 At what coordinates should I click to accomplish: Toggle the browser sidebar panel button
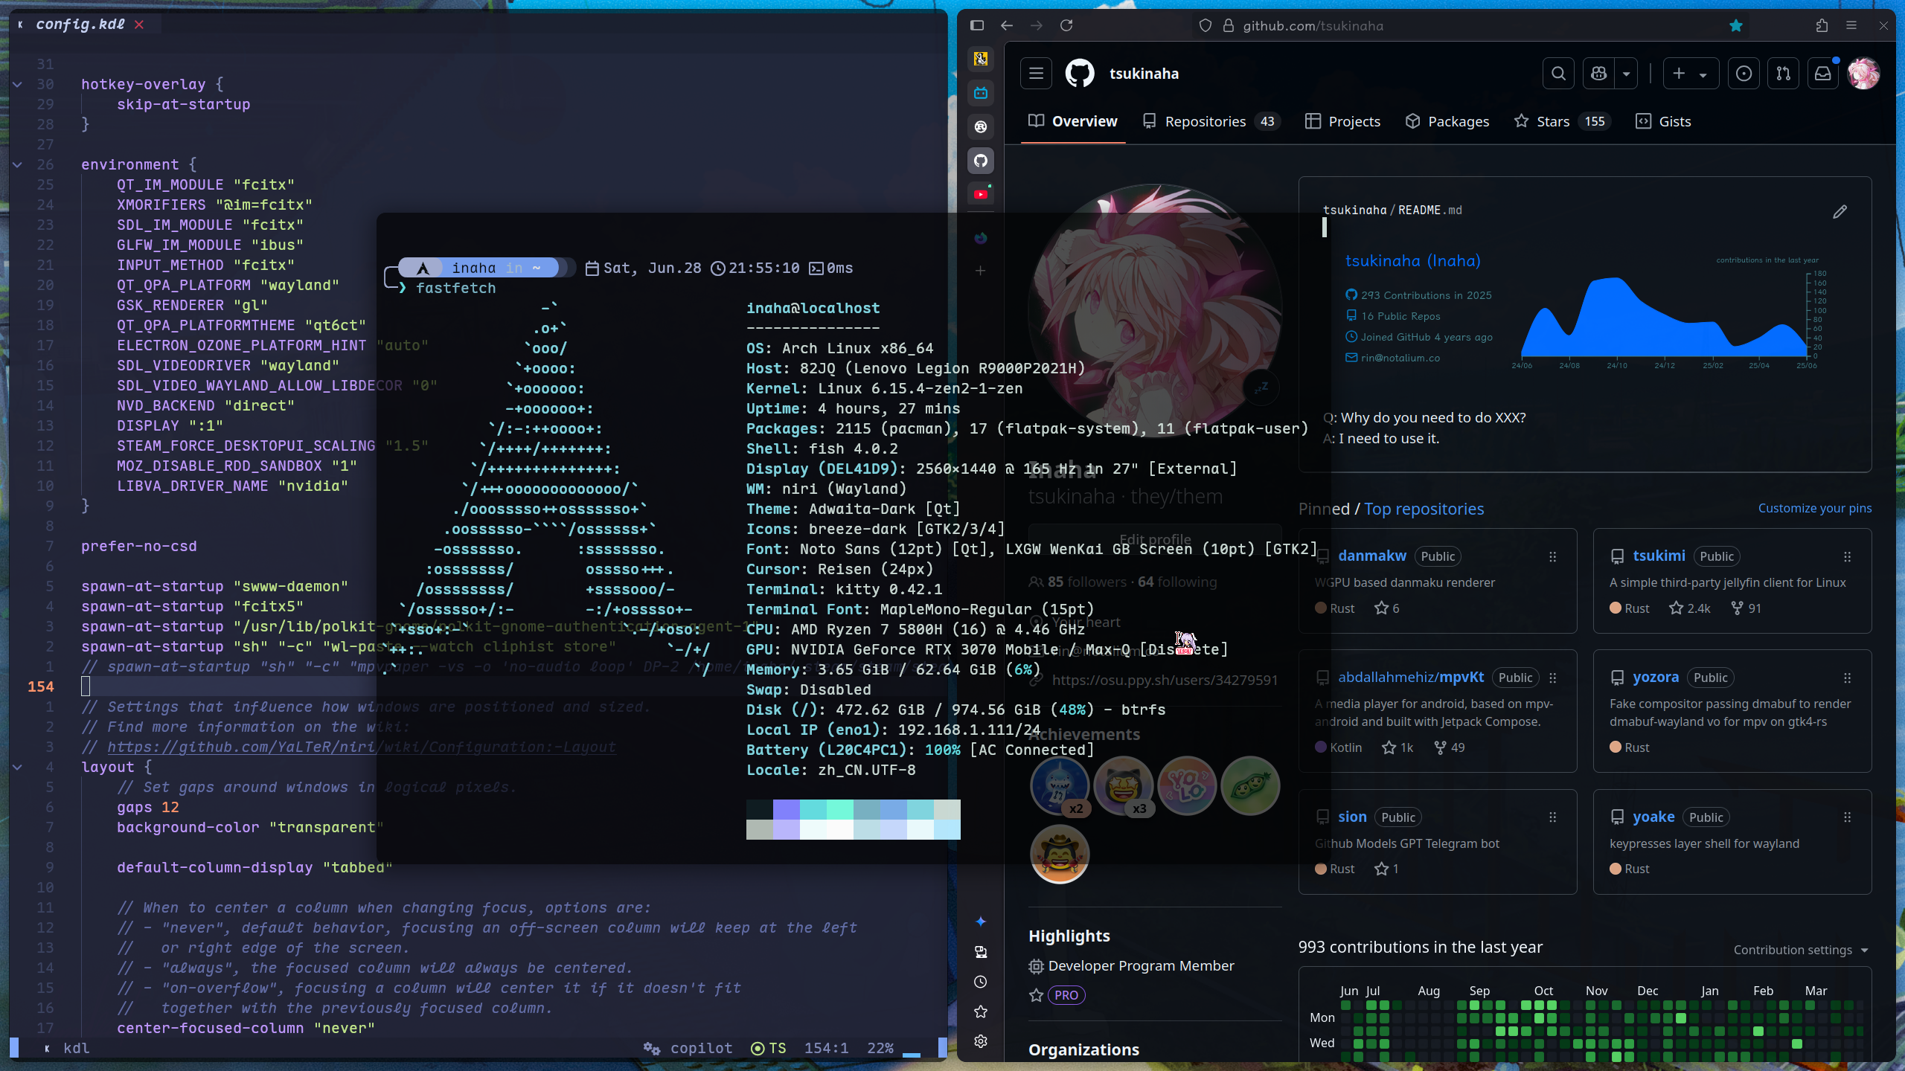click(977, 25)
